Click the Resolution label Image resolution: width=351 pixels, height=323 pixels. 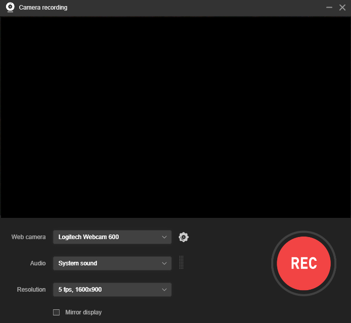coord(31,290)
